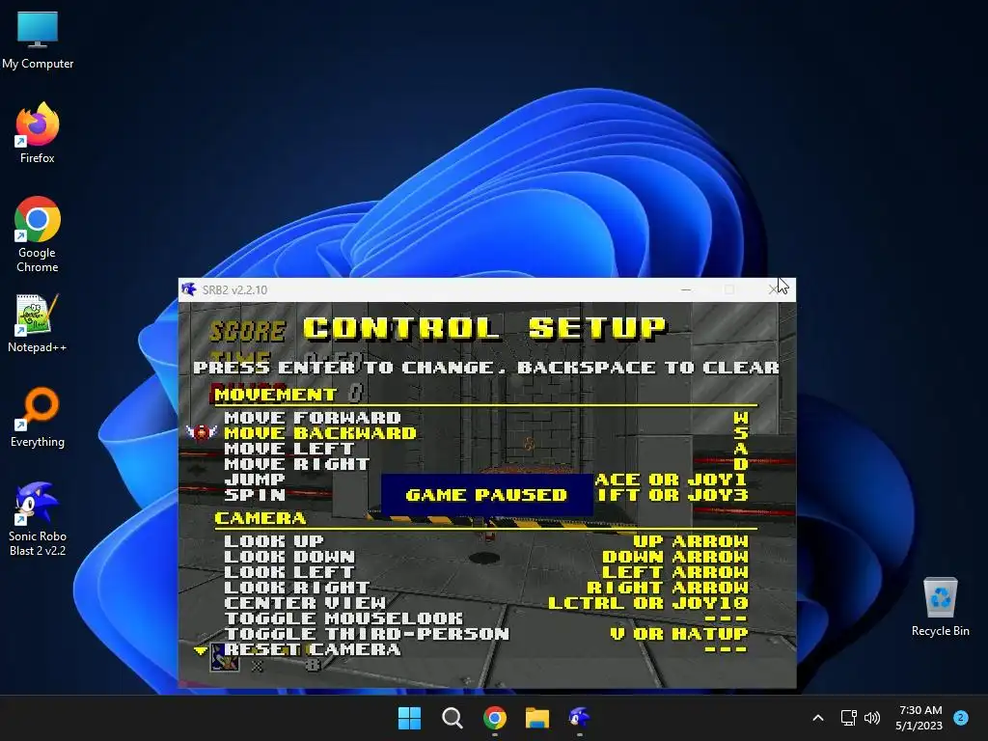Open the Recycle Bin desktop icon
Screen dimensions: 988x741
pyautogui.click(x=940, y=606)
